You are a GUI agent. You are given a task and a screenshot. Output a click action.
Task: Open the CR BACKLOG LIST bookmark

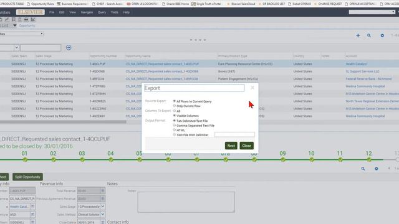point(271,4)
